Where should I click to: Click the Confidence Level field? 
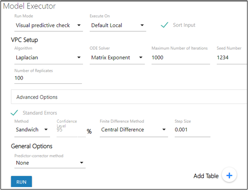tap(71, 130)
